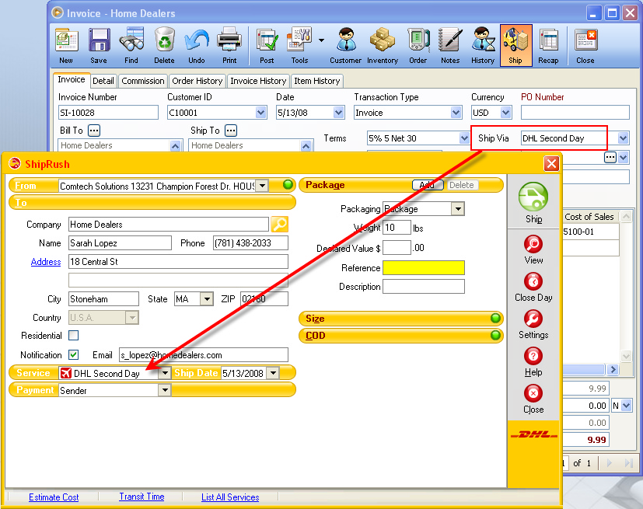Open the History toolbar icon

pyautogui.click(x=483, y=40)
